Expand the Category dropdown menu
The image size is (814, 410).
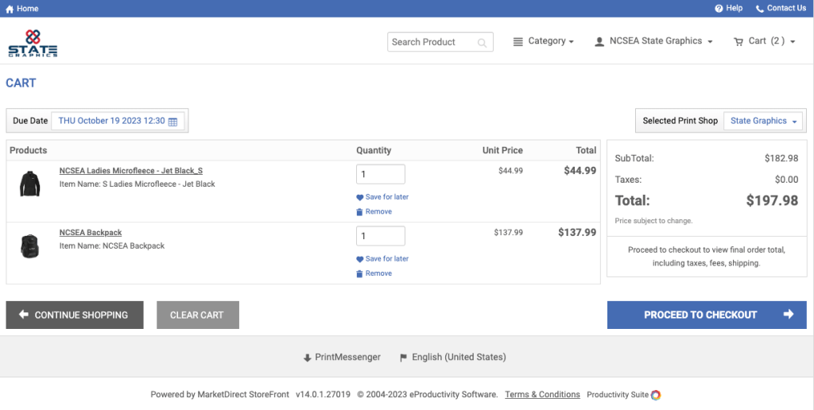click(x=544, y=41)
